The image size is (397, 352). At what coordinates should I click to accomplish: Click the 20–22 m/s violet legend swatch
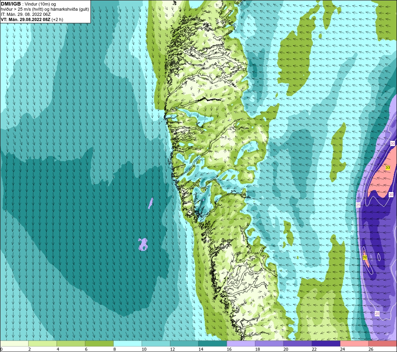pyautogui.click(x=298, y=343)
